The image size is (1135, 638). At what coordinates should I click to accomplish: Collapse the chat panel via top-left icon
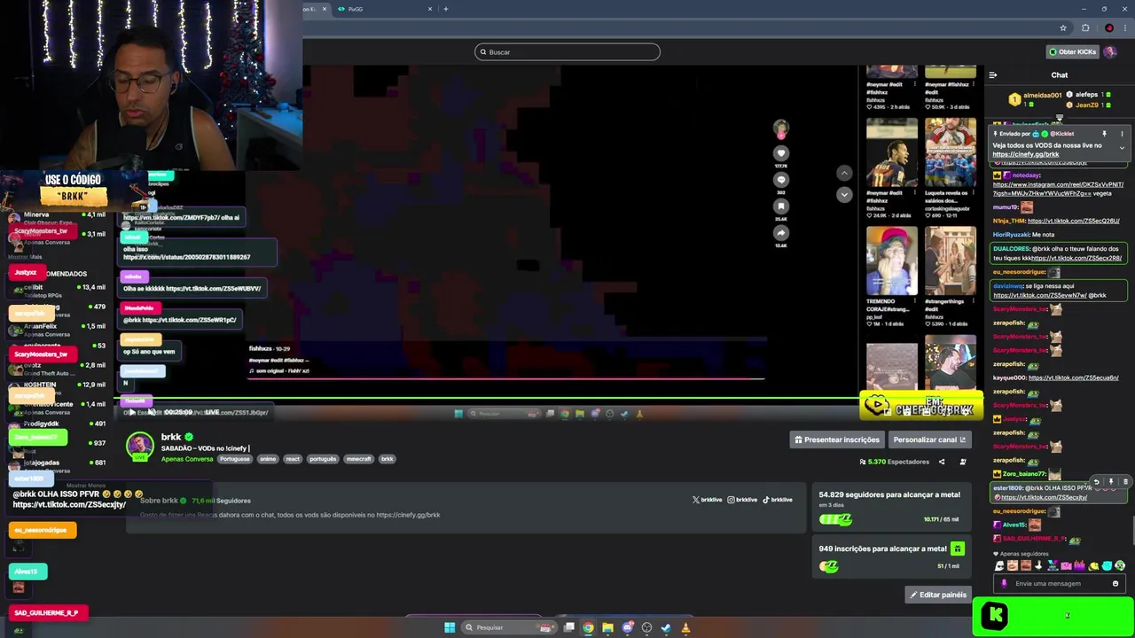click(993, 75)
